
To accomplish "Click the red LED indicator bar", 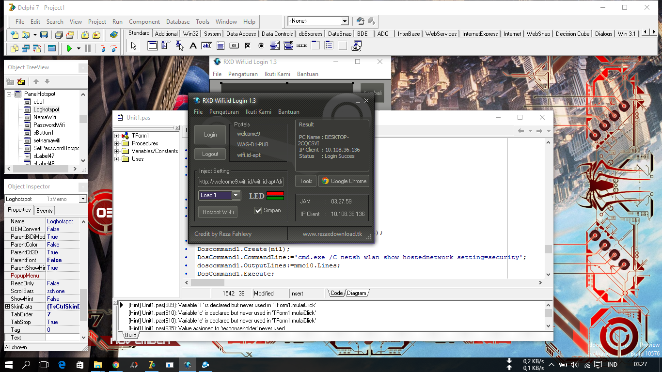I will tap(275, 193).
